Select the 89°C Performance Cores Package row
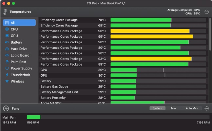The width and height of the screenshot is (212, 131). [123, 64]
